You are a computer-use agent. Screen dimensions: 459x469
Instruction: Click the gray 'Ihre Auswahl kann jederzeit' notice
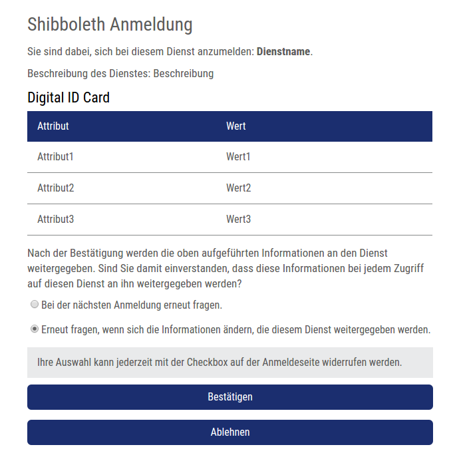pos(220,363)
